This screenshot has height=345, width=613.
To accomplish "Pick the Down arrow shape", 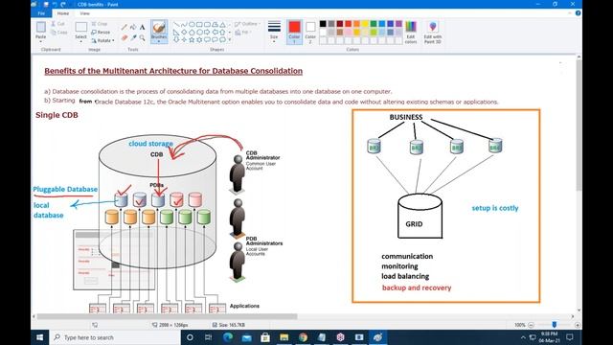I will tap(176, 39).
